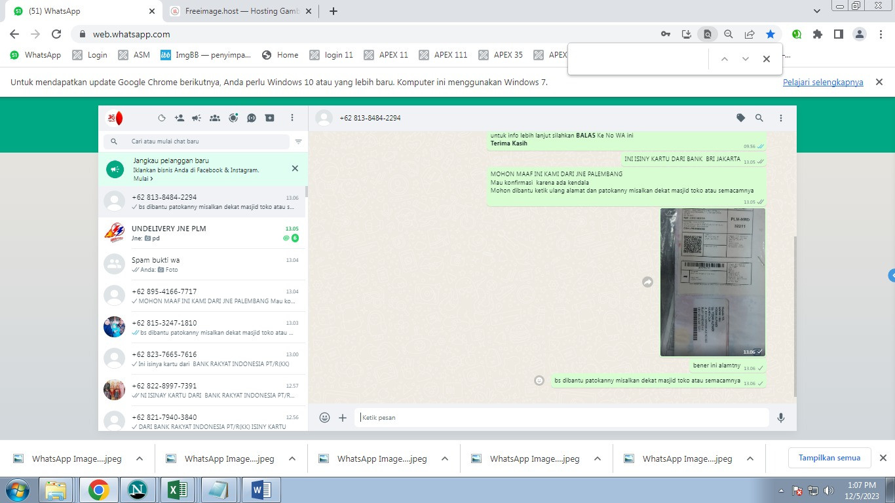895x503 pixels.
Task: Open the chat bubble icon in sidebar header
Action: pyautogui.click(x=252, y=118)
